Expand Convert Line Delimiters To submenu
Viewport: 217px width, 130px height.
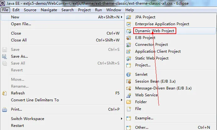[x=122, y=100]
